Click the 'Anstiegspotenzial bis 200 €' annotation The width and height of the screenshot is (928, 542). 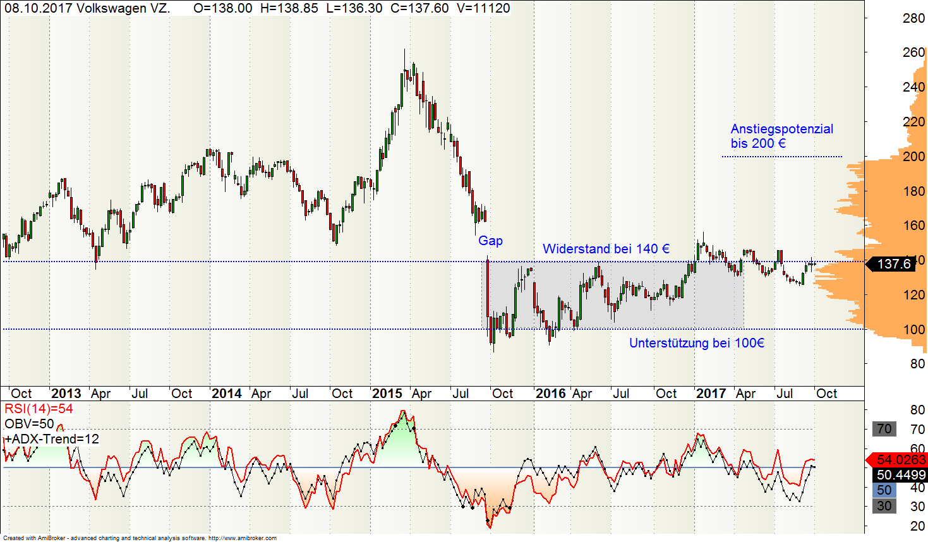(x=782, y=136)
